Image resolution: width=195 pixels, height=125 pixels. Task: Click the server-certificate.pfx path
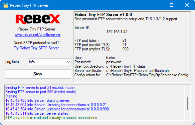click(x=138, y=71)
